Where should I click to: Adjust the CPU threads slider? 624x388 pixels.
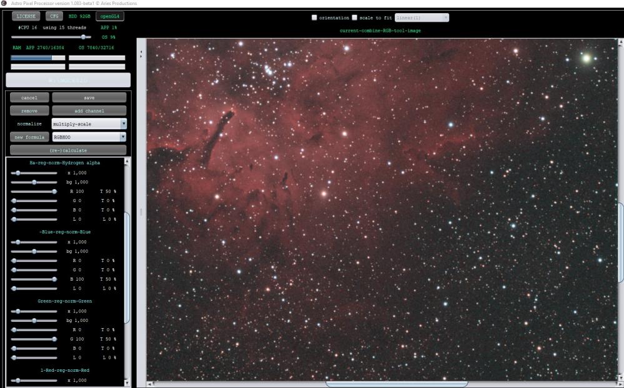51,37
